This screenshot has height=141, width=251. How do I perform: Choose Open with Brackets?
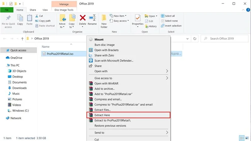click(129, 50)
